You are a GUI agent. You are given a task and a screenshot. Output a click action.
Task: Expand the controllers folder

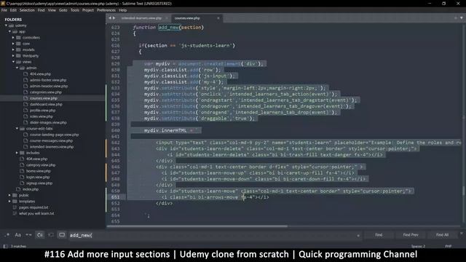click(13, 38)
